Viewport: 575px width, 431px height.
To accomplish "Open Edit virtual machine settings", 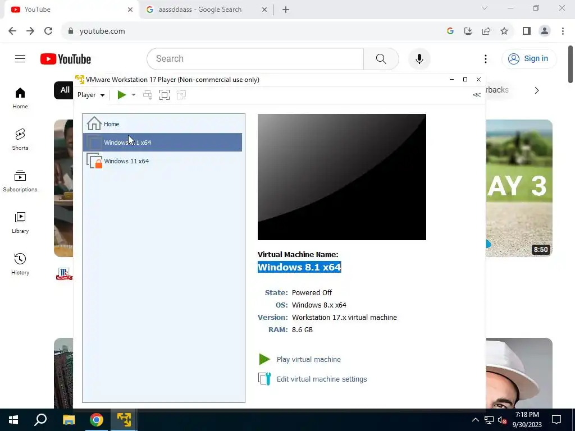I will coord(322,379).
